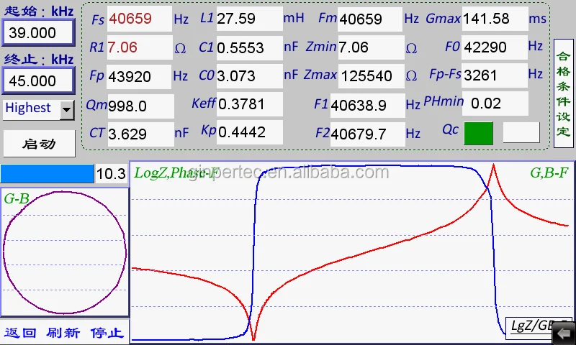Click 刷新 to refresh the sweep
This screenshot has height=345, width=576.
click(63, 333)
